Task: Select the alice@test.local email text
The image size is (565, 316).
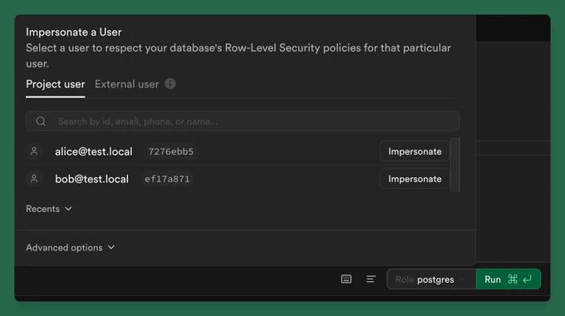Action: tap(94, 151)
